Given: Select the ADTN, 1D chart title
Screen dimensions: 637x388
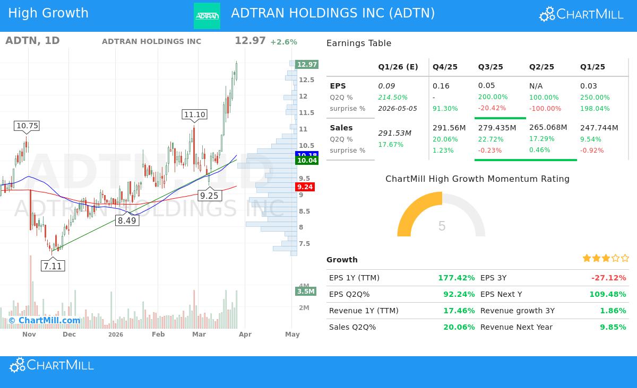Looking at the screenshot, I should pyautogui.click(x=32, y=41).
